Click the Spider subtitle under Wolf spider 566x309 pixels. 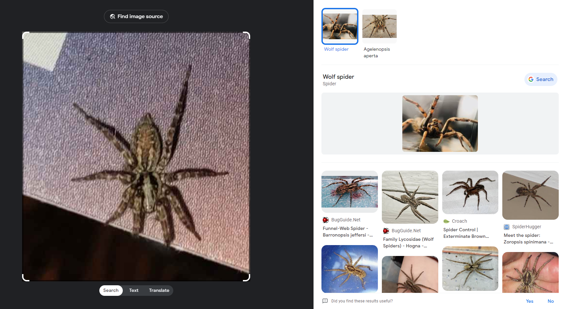[329, 84]
